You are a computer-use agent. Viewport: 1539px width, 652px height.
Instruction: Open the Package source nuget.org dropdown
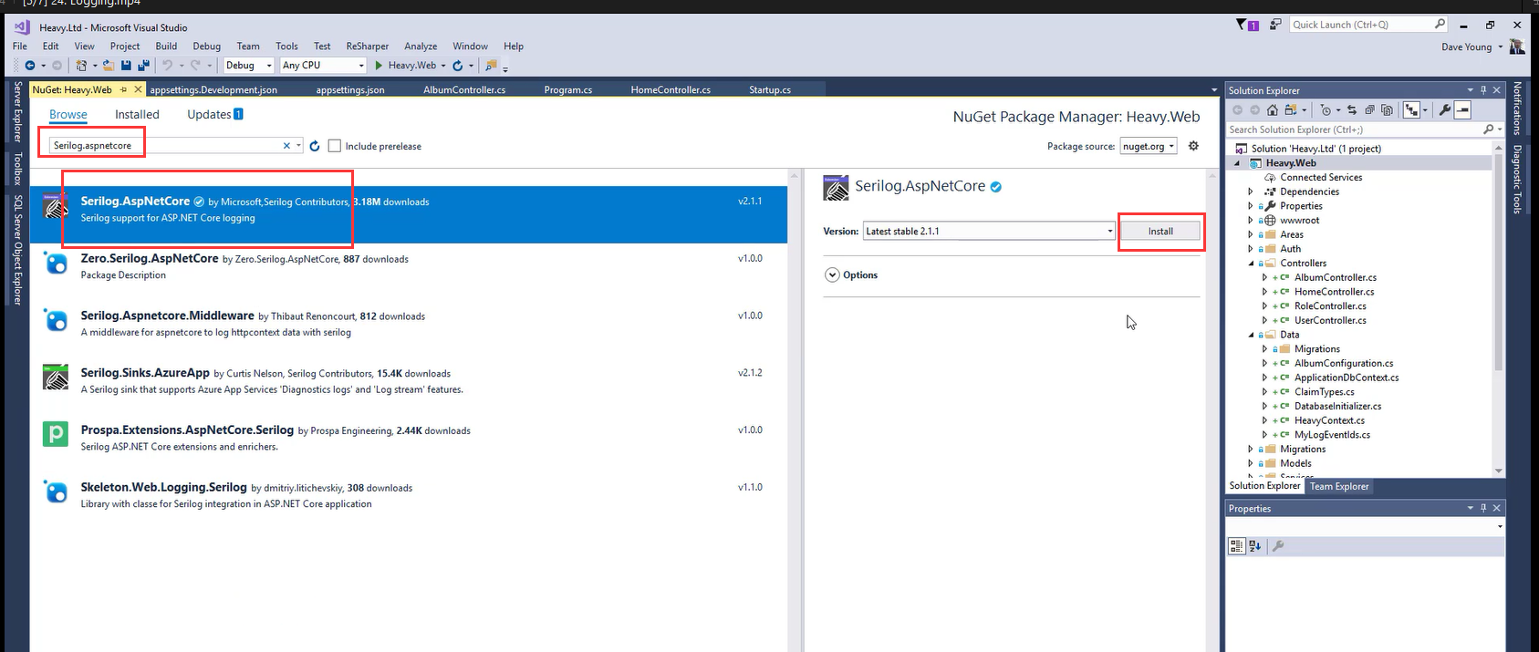click(x=1149, y=146)
